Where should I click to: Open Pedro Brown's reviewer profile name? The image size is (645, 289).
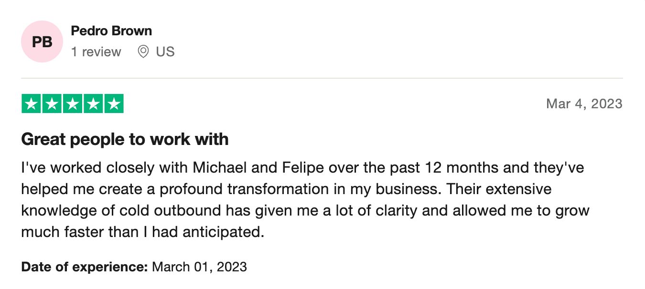[x=111, y=31]
